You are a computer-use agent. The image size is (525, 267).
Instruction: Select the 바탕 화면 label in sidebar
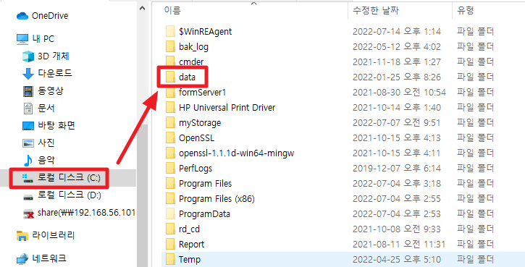pos(56,125)
